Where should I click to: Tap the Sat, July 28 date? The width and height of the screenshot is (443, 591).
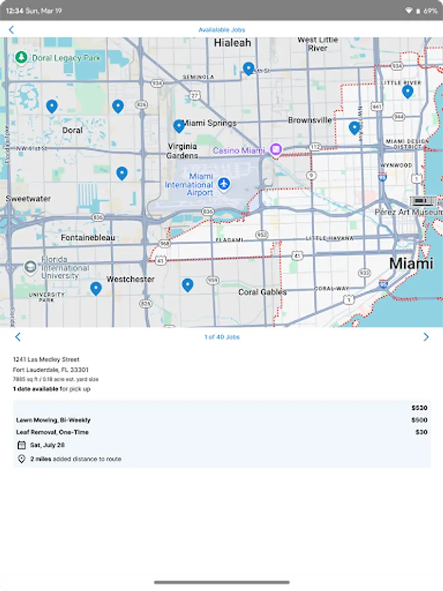[x=47, y=445]
